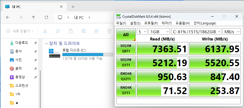Open the 언어(Language) menu
Screen dimensions: 244x108
[205, 23]
